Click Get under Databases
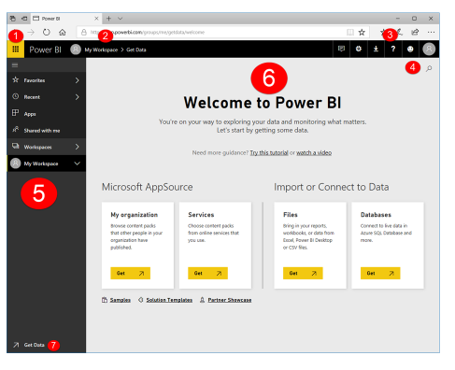This screenshot has width=455, height=370. tap(380, 273)
